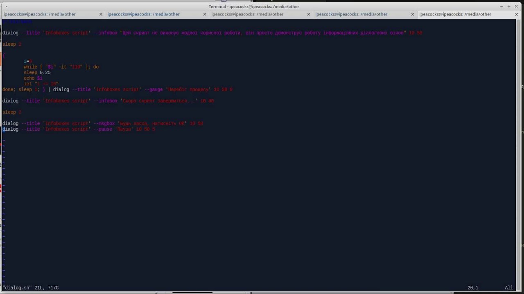The width and height of the screenshot is (524, 294).
Task: Switch to the first terminal tab
Action: pos(40,14)
